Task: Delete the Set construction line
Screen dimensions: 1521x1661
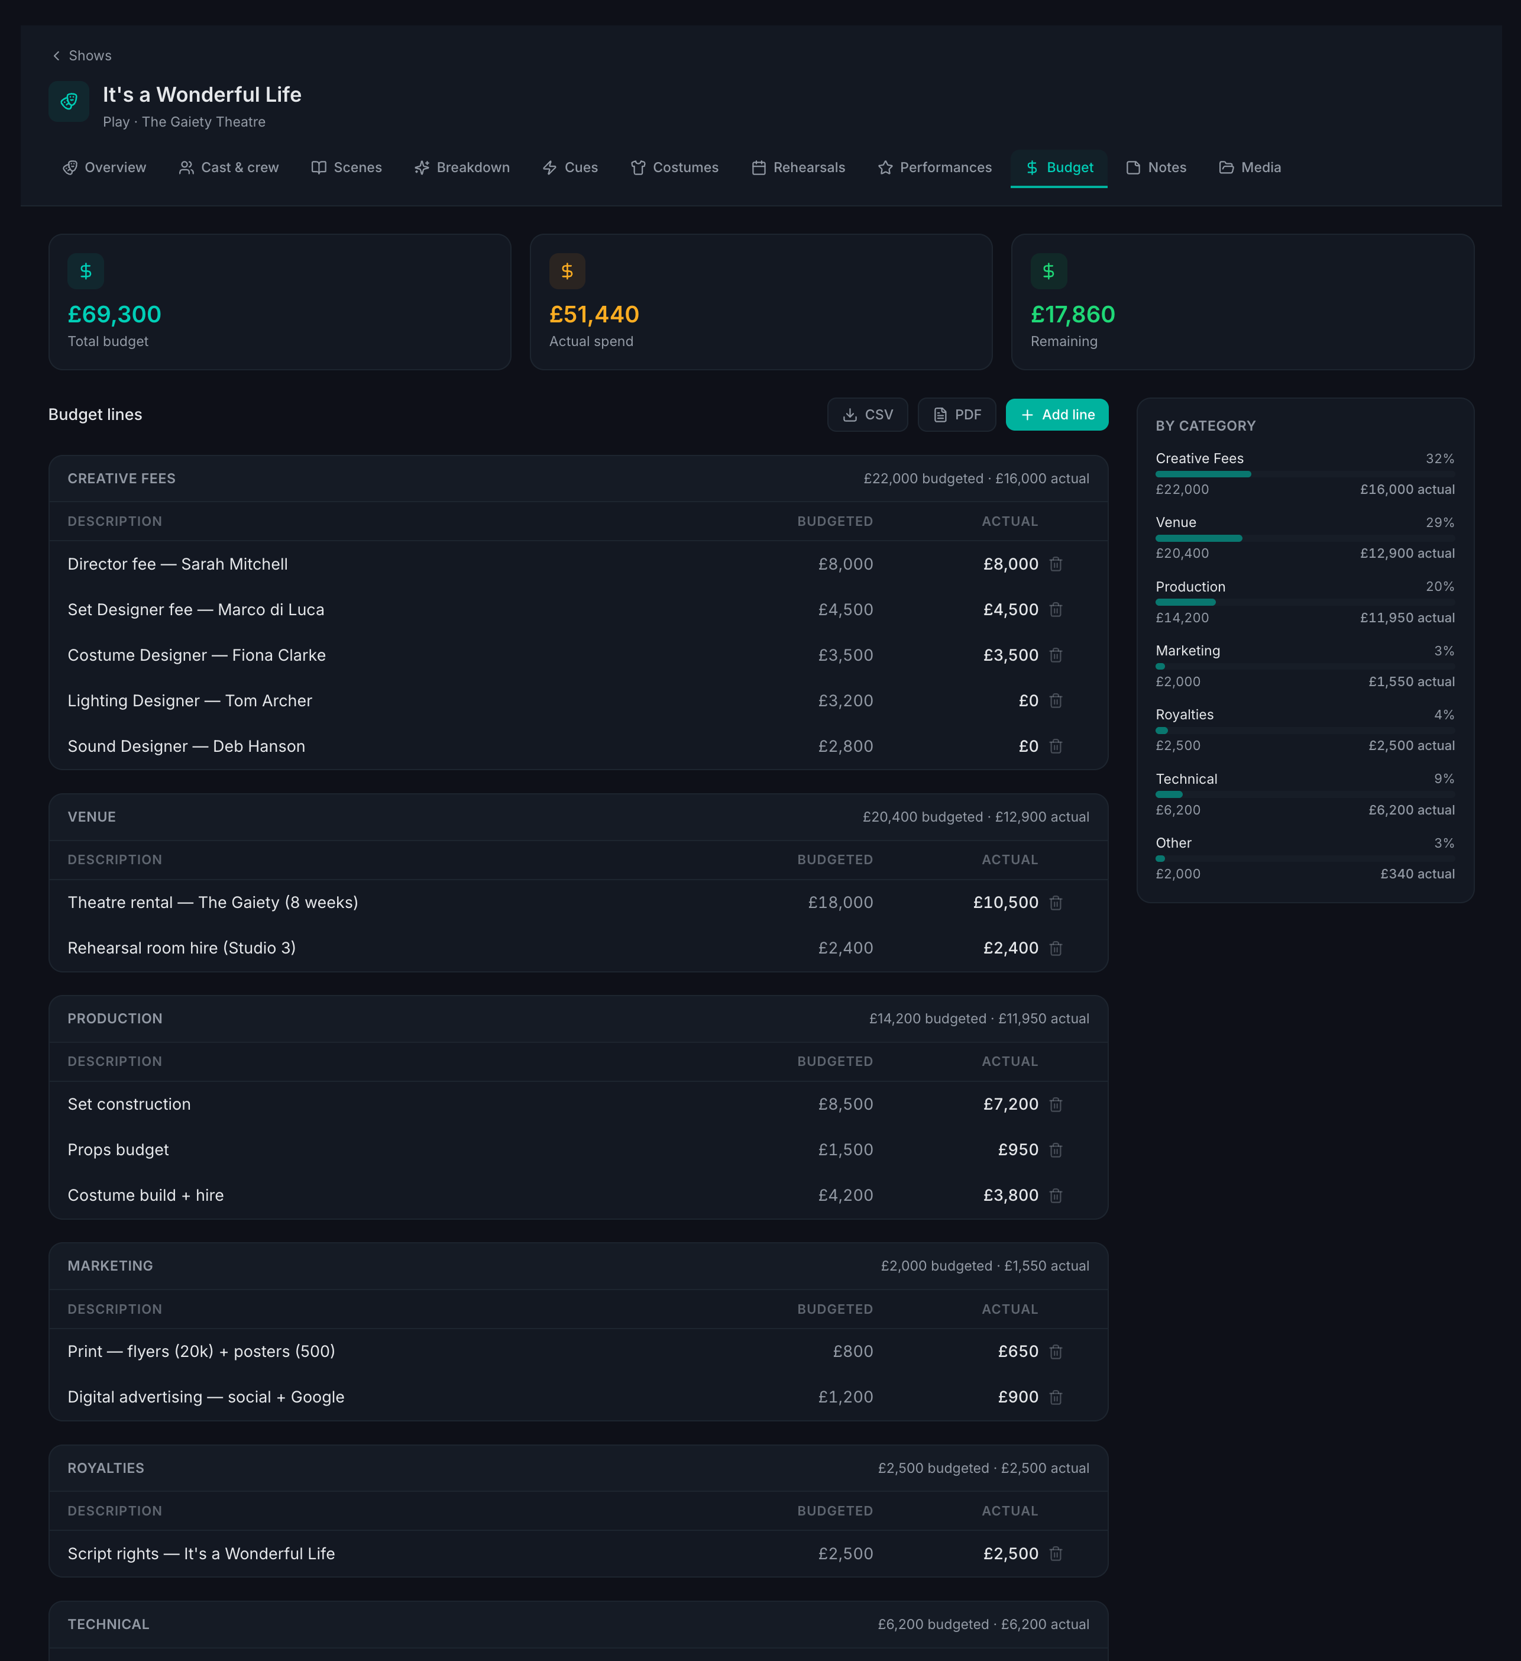Action: [x=1056, y=1105]
